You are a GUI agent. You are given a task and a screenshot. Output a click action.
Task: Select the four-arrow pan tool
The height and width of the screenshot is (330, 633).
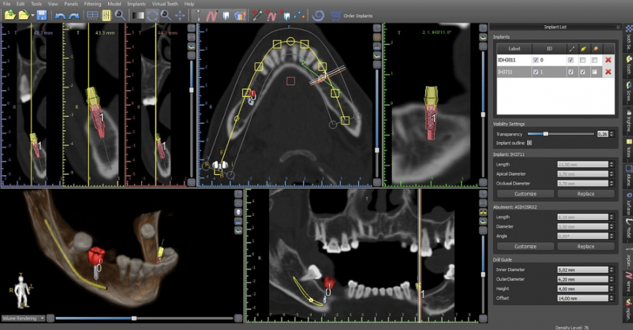(x=179, y=15)
